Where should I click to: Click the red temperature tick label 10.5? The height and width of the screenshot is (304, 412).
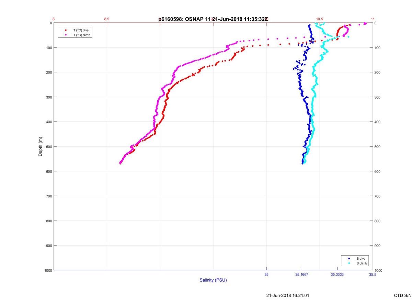pos(320,19)
